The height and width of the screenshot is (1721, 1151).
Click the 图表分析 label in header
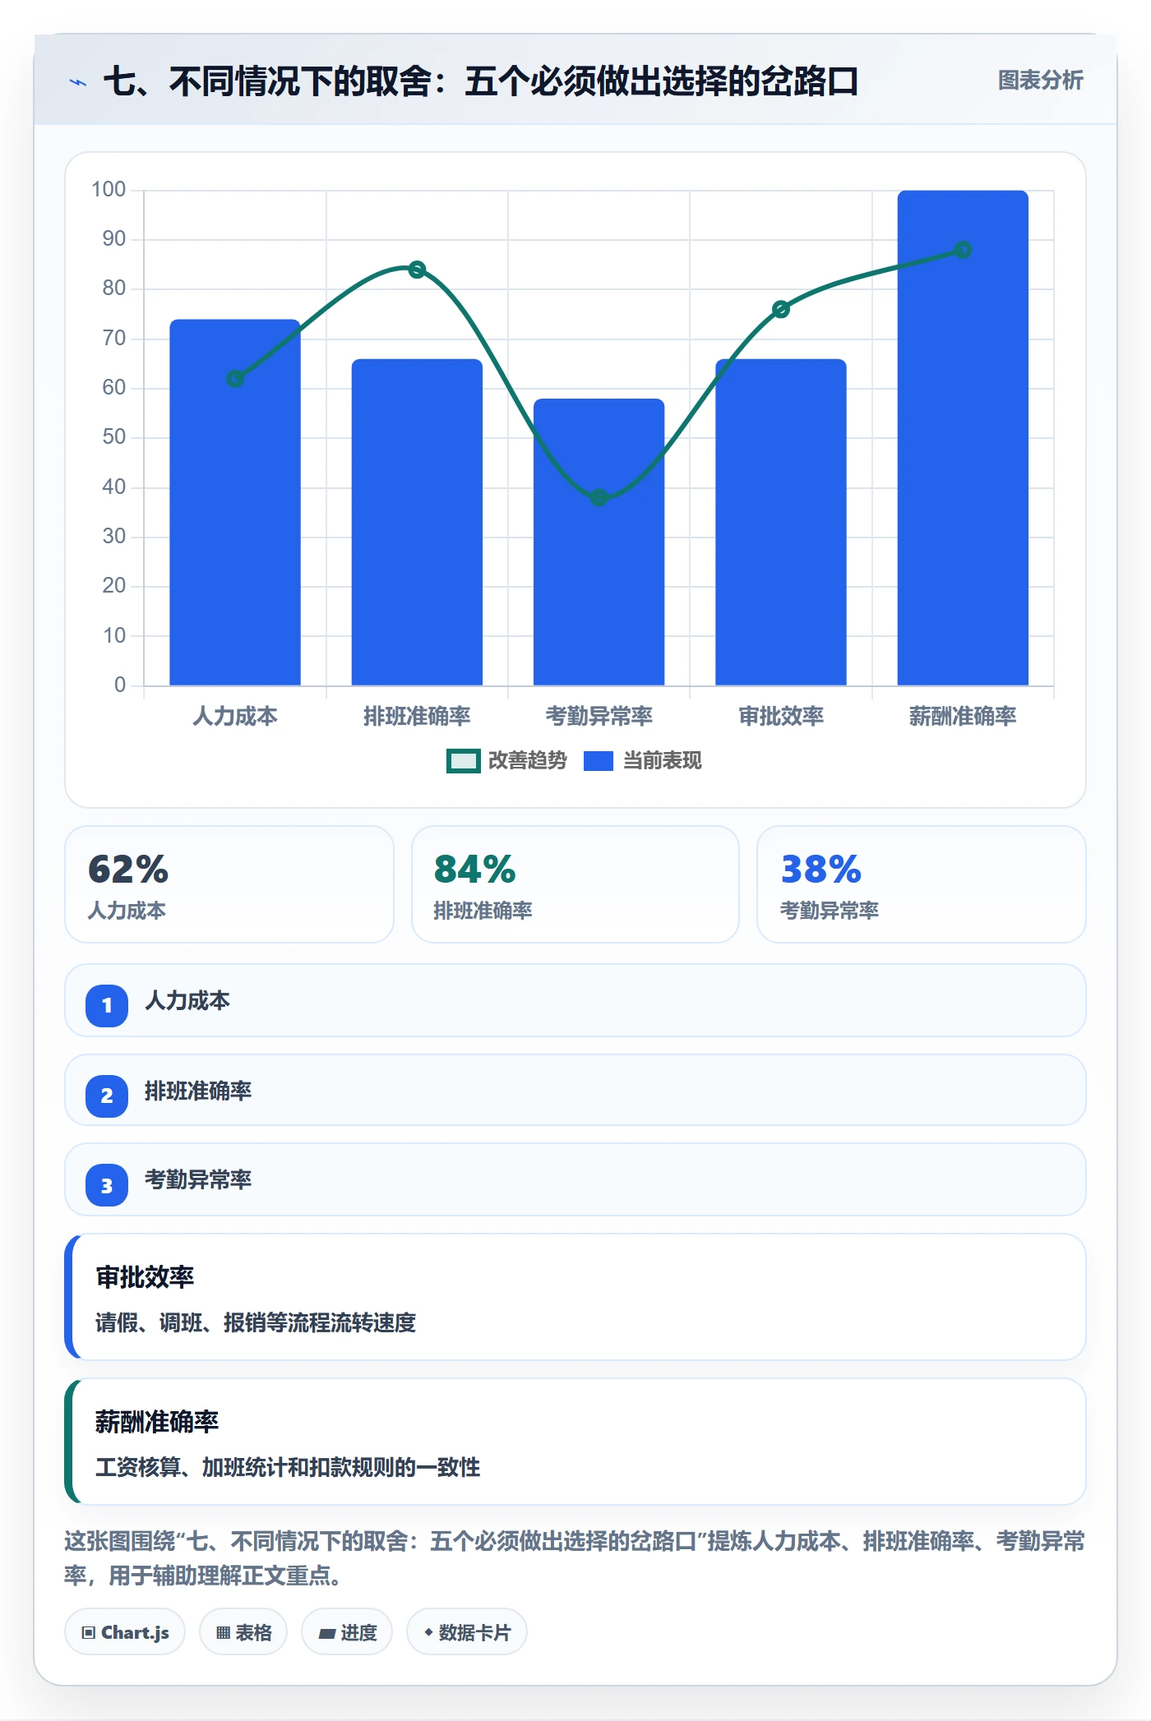[x=1040, y=81]
